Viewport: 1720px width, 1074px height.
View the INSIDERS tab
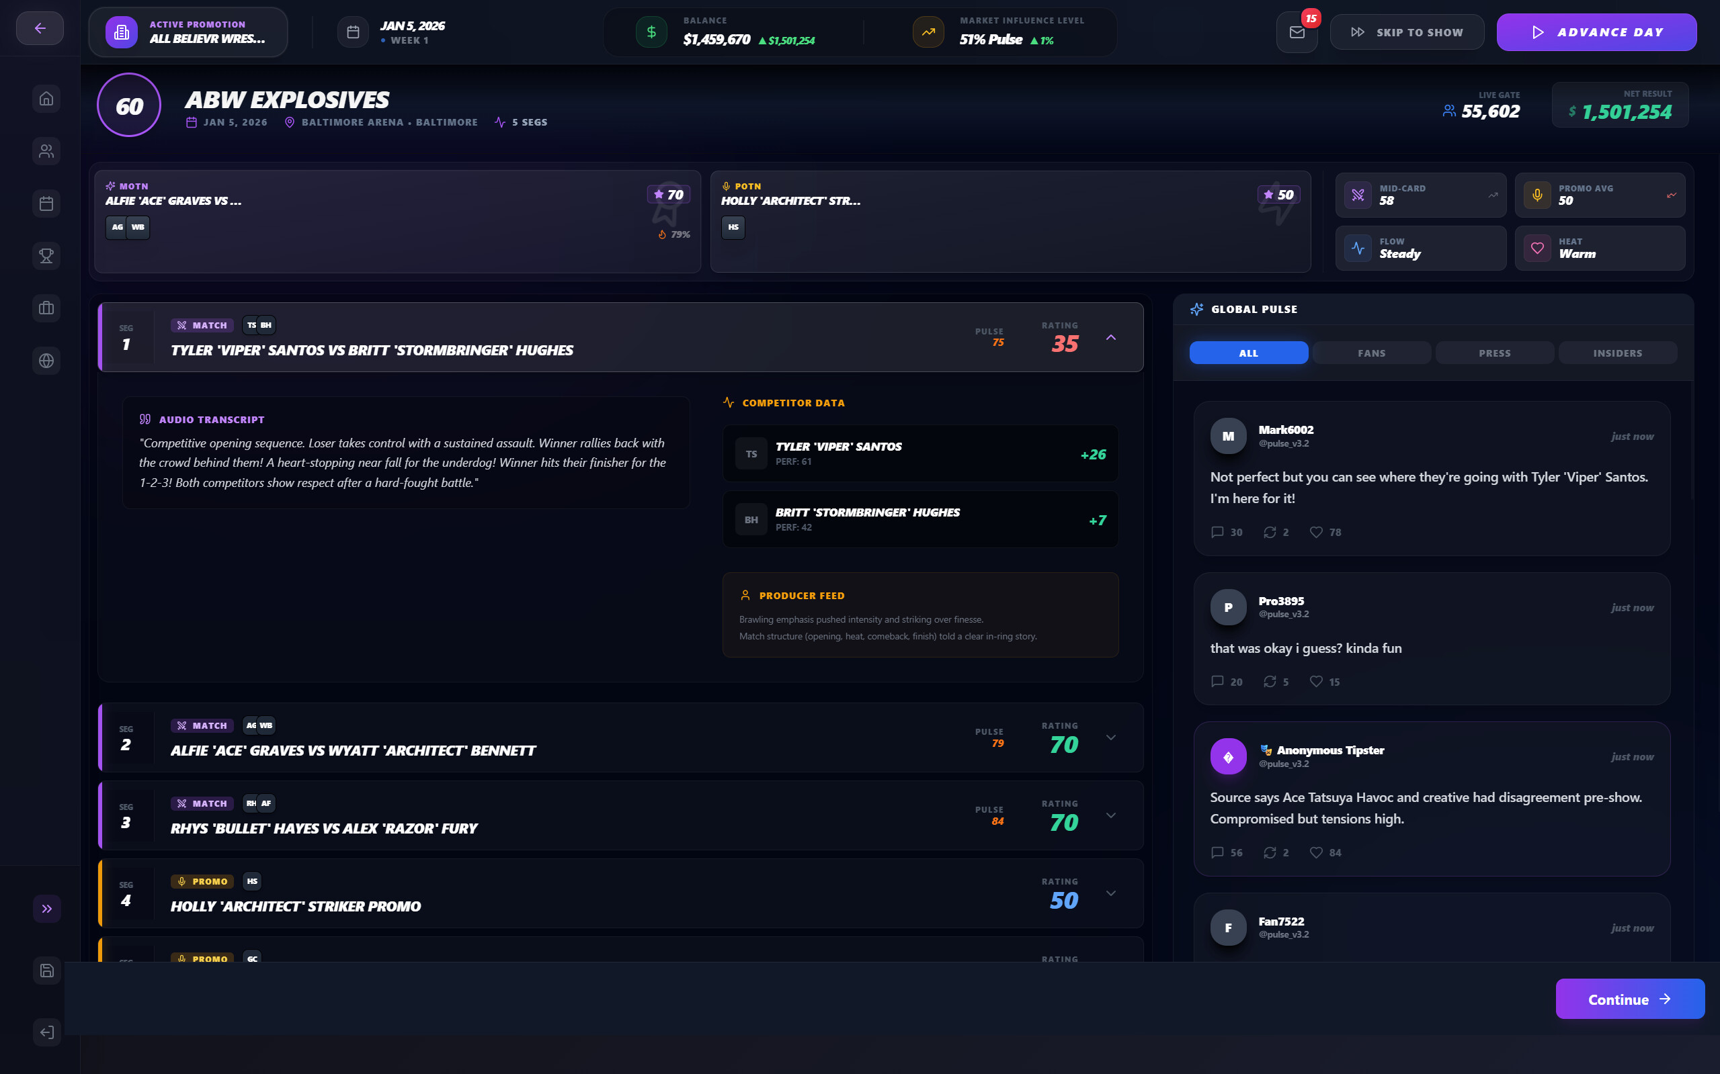click(1617, 353)
